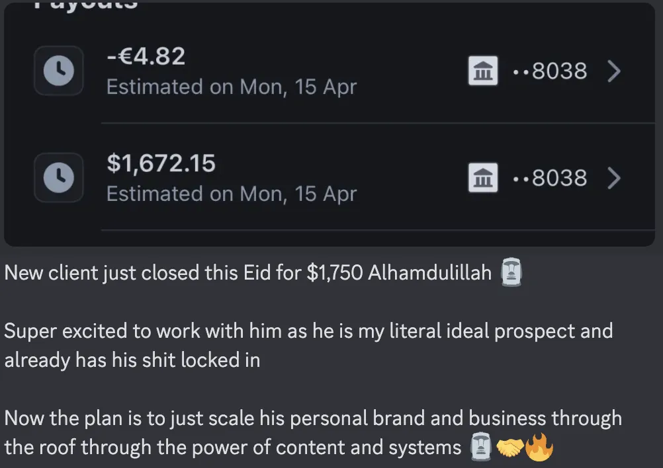The width and height of the screenshot is (663, 468).
Task: Click the clock icon beside $1,672.15 payout
Action: click(59, 177)
